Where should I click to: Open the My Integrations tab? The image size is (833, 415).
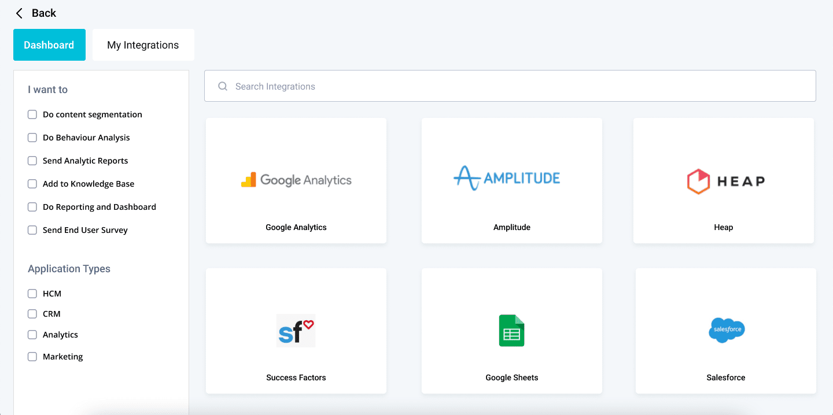(143, 45)
